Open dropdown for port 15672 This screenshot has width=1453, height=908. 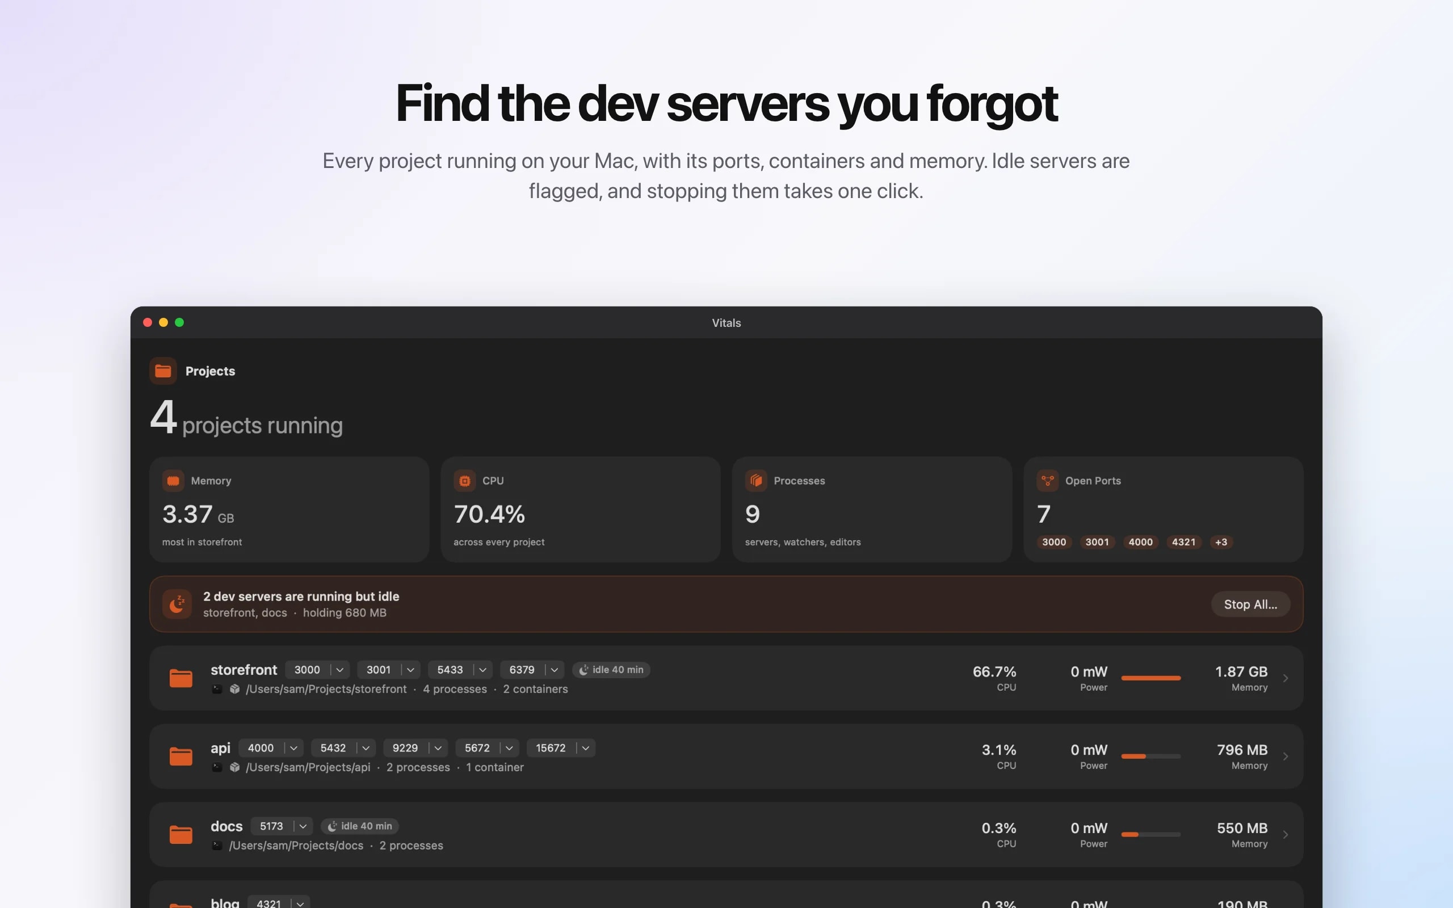coord(585,747)
